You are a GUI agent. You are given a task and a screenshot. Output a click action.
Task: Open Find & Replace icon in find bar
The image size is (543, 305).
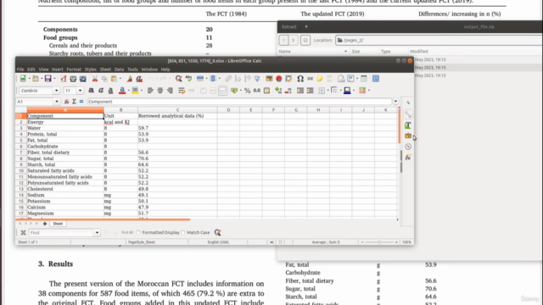click(x=217, y=233)
